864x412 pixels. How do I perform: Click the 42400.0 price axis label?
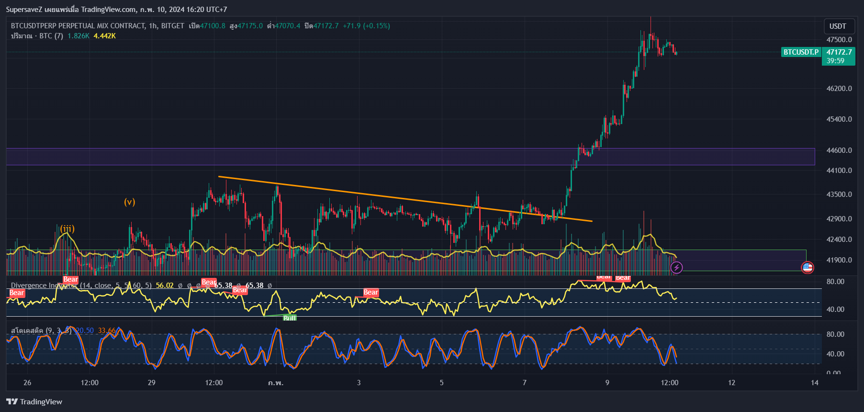[839, 240]
